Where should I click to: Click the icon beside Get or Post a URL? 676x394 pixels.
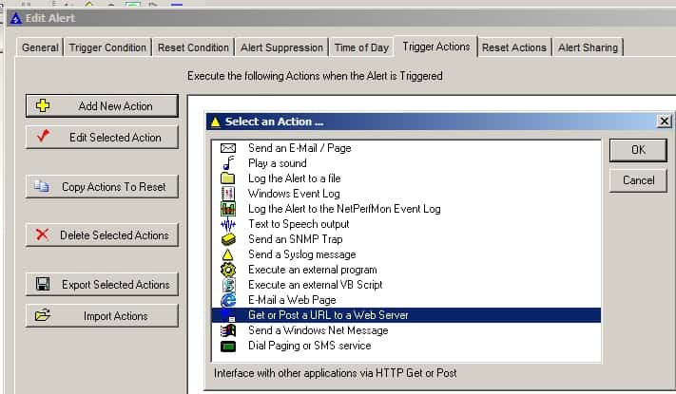click(228, 315)
